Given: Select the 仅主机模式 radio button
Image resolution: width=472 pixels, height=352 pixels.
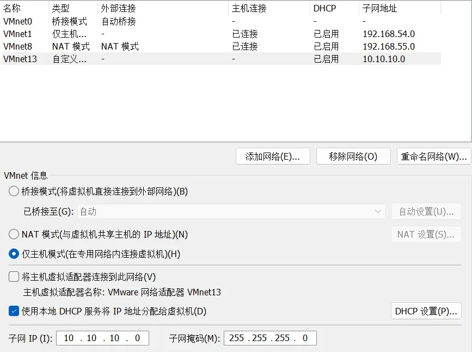Looking at the screenshot, I should coord(14,254).
